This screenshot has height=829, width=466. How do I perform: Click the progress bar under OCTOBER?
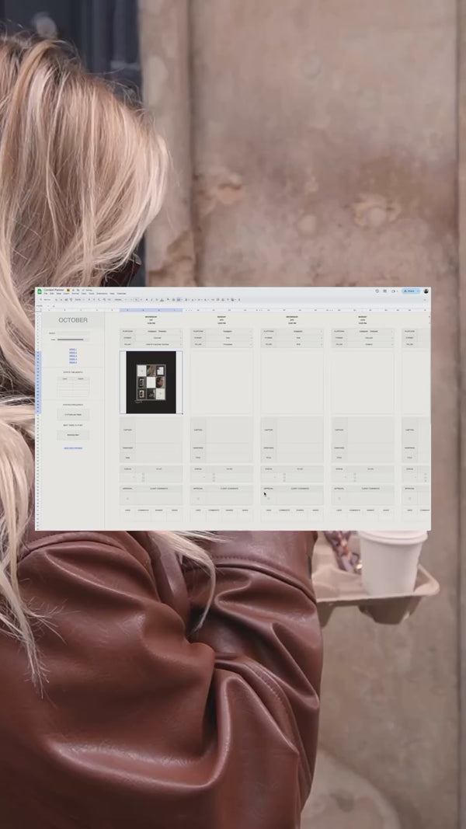click(70, 340)
